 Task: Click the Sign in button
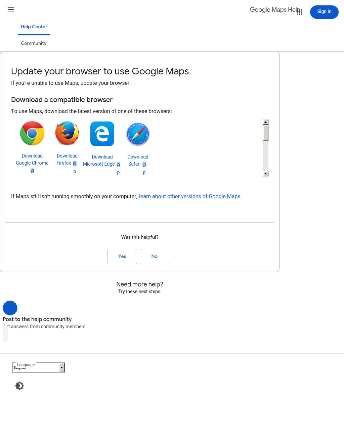pyautogui.click(x=324, y=12)
